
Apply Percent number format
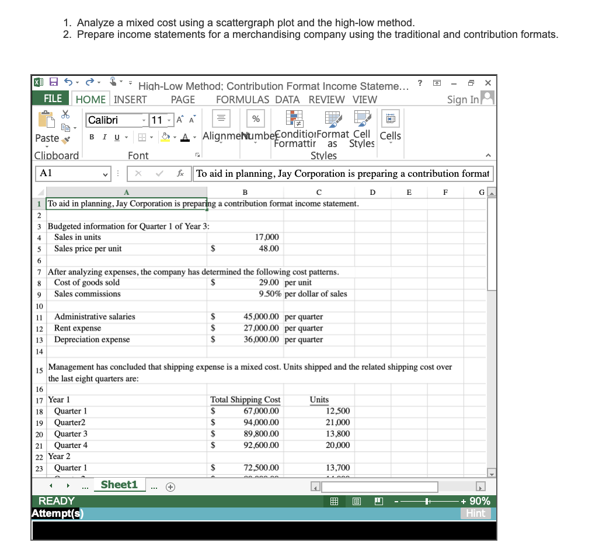255,118
